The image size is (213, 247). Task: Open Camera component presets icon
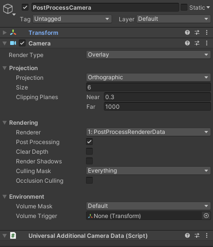click(197, 43)
